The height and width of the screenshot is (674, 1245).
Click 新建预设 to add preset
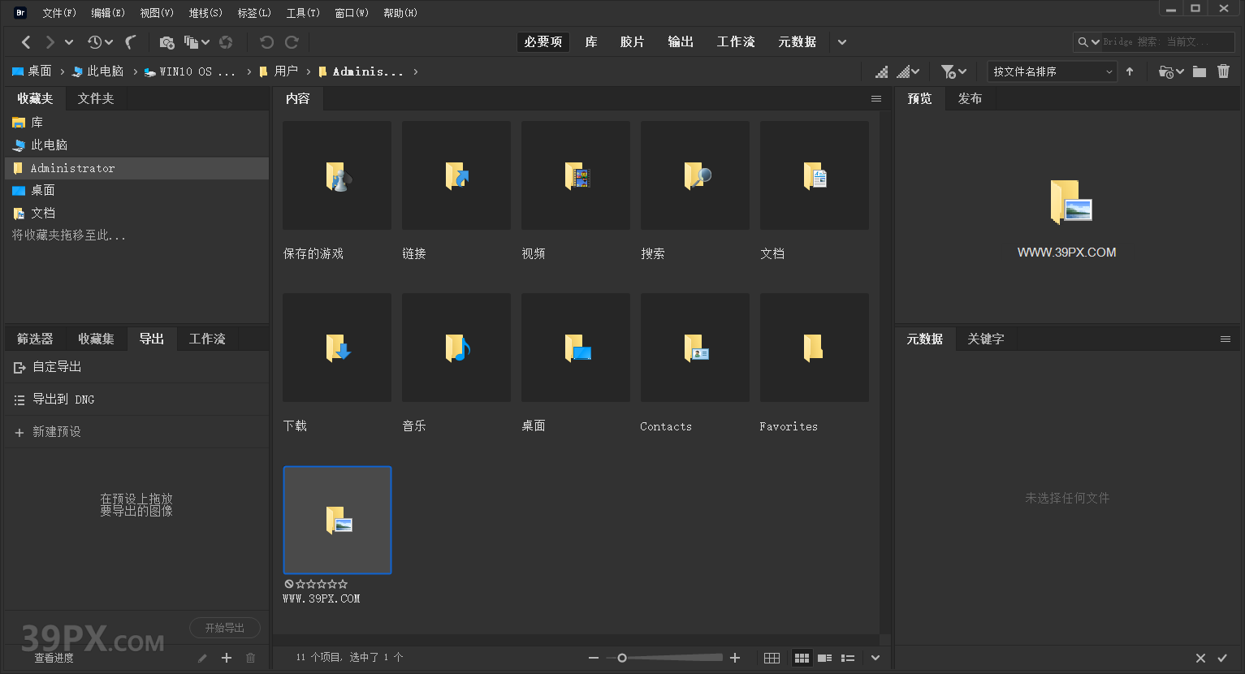(136, 432)
